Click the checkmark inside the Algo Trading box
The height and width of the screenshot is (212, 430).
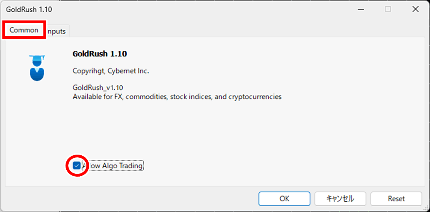(77, 166)
